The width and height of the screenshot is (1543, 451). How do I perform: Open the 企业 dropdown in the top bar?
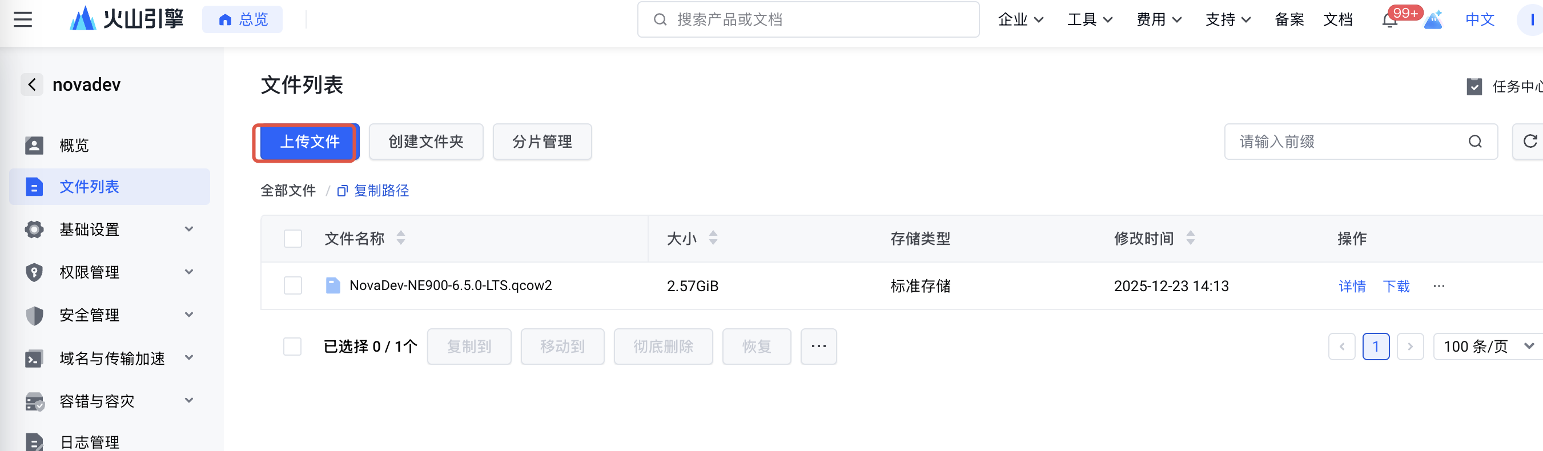1020,20
